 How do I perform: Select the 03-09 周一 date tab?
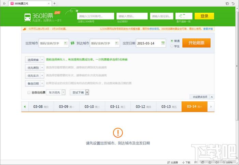[x=67, y=107]
